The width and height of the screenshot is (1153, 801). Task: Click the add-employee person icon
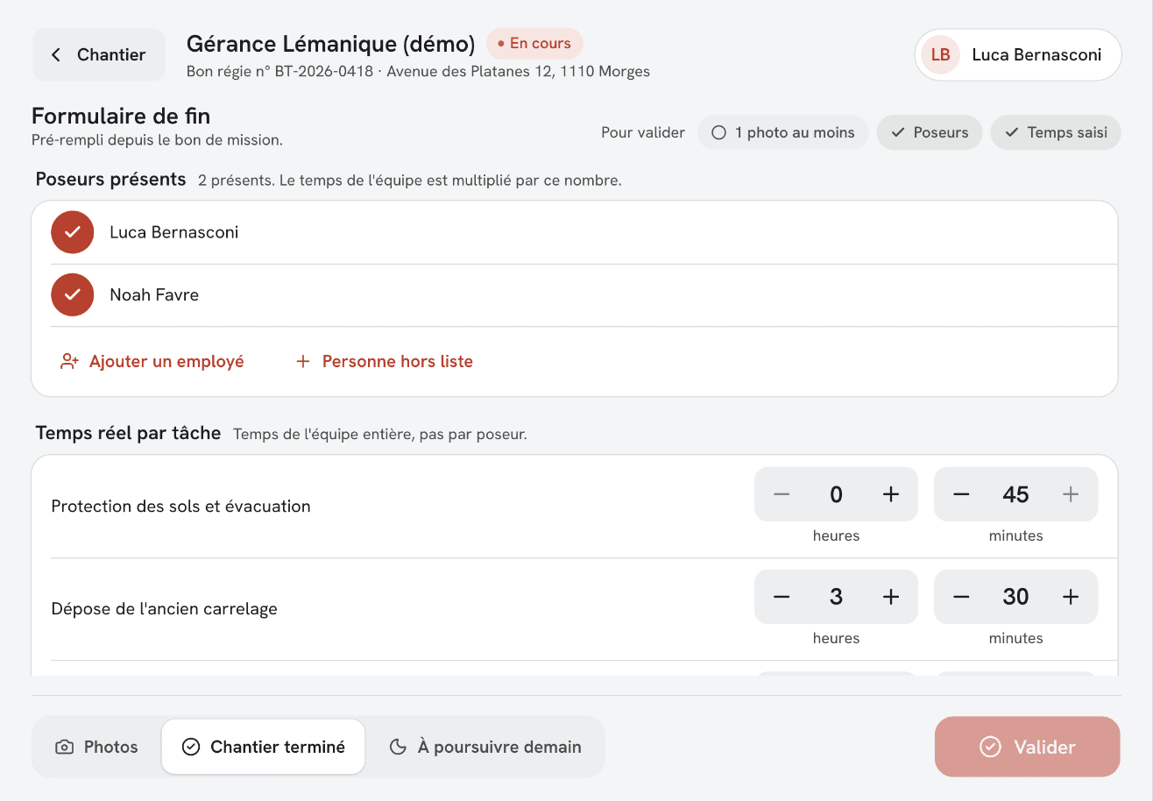(69, 361)
